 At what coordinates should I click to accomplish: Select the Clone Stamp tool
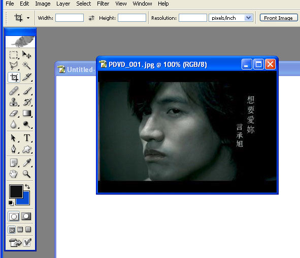coord(14,102)
